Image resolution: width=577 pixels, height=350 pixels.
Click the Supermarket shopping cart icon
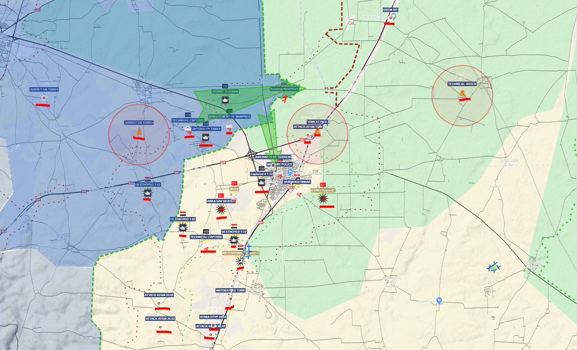(439, 301)
